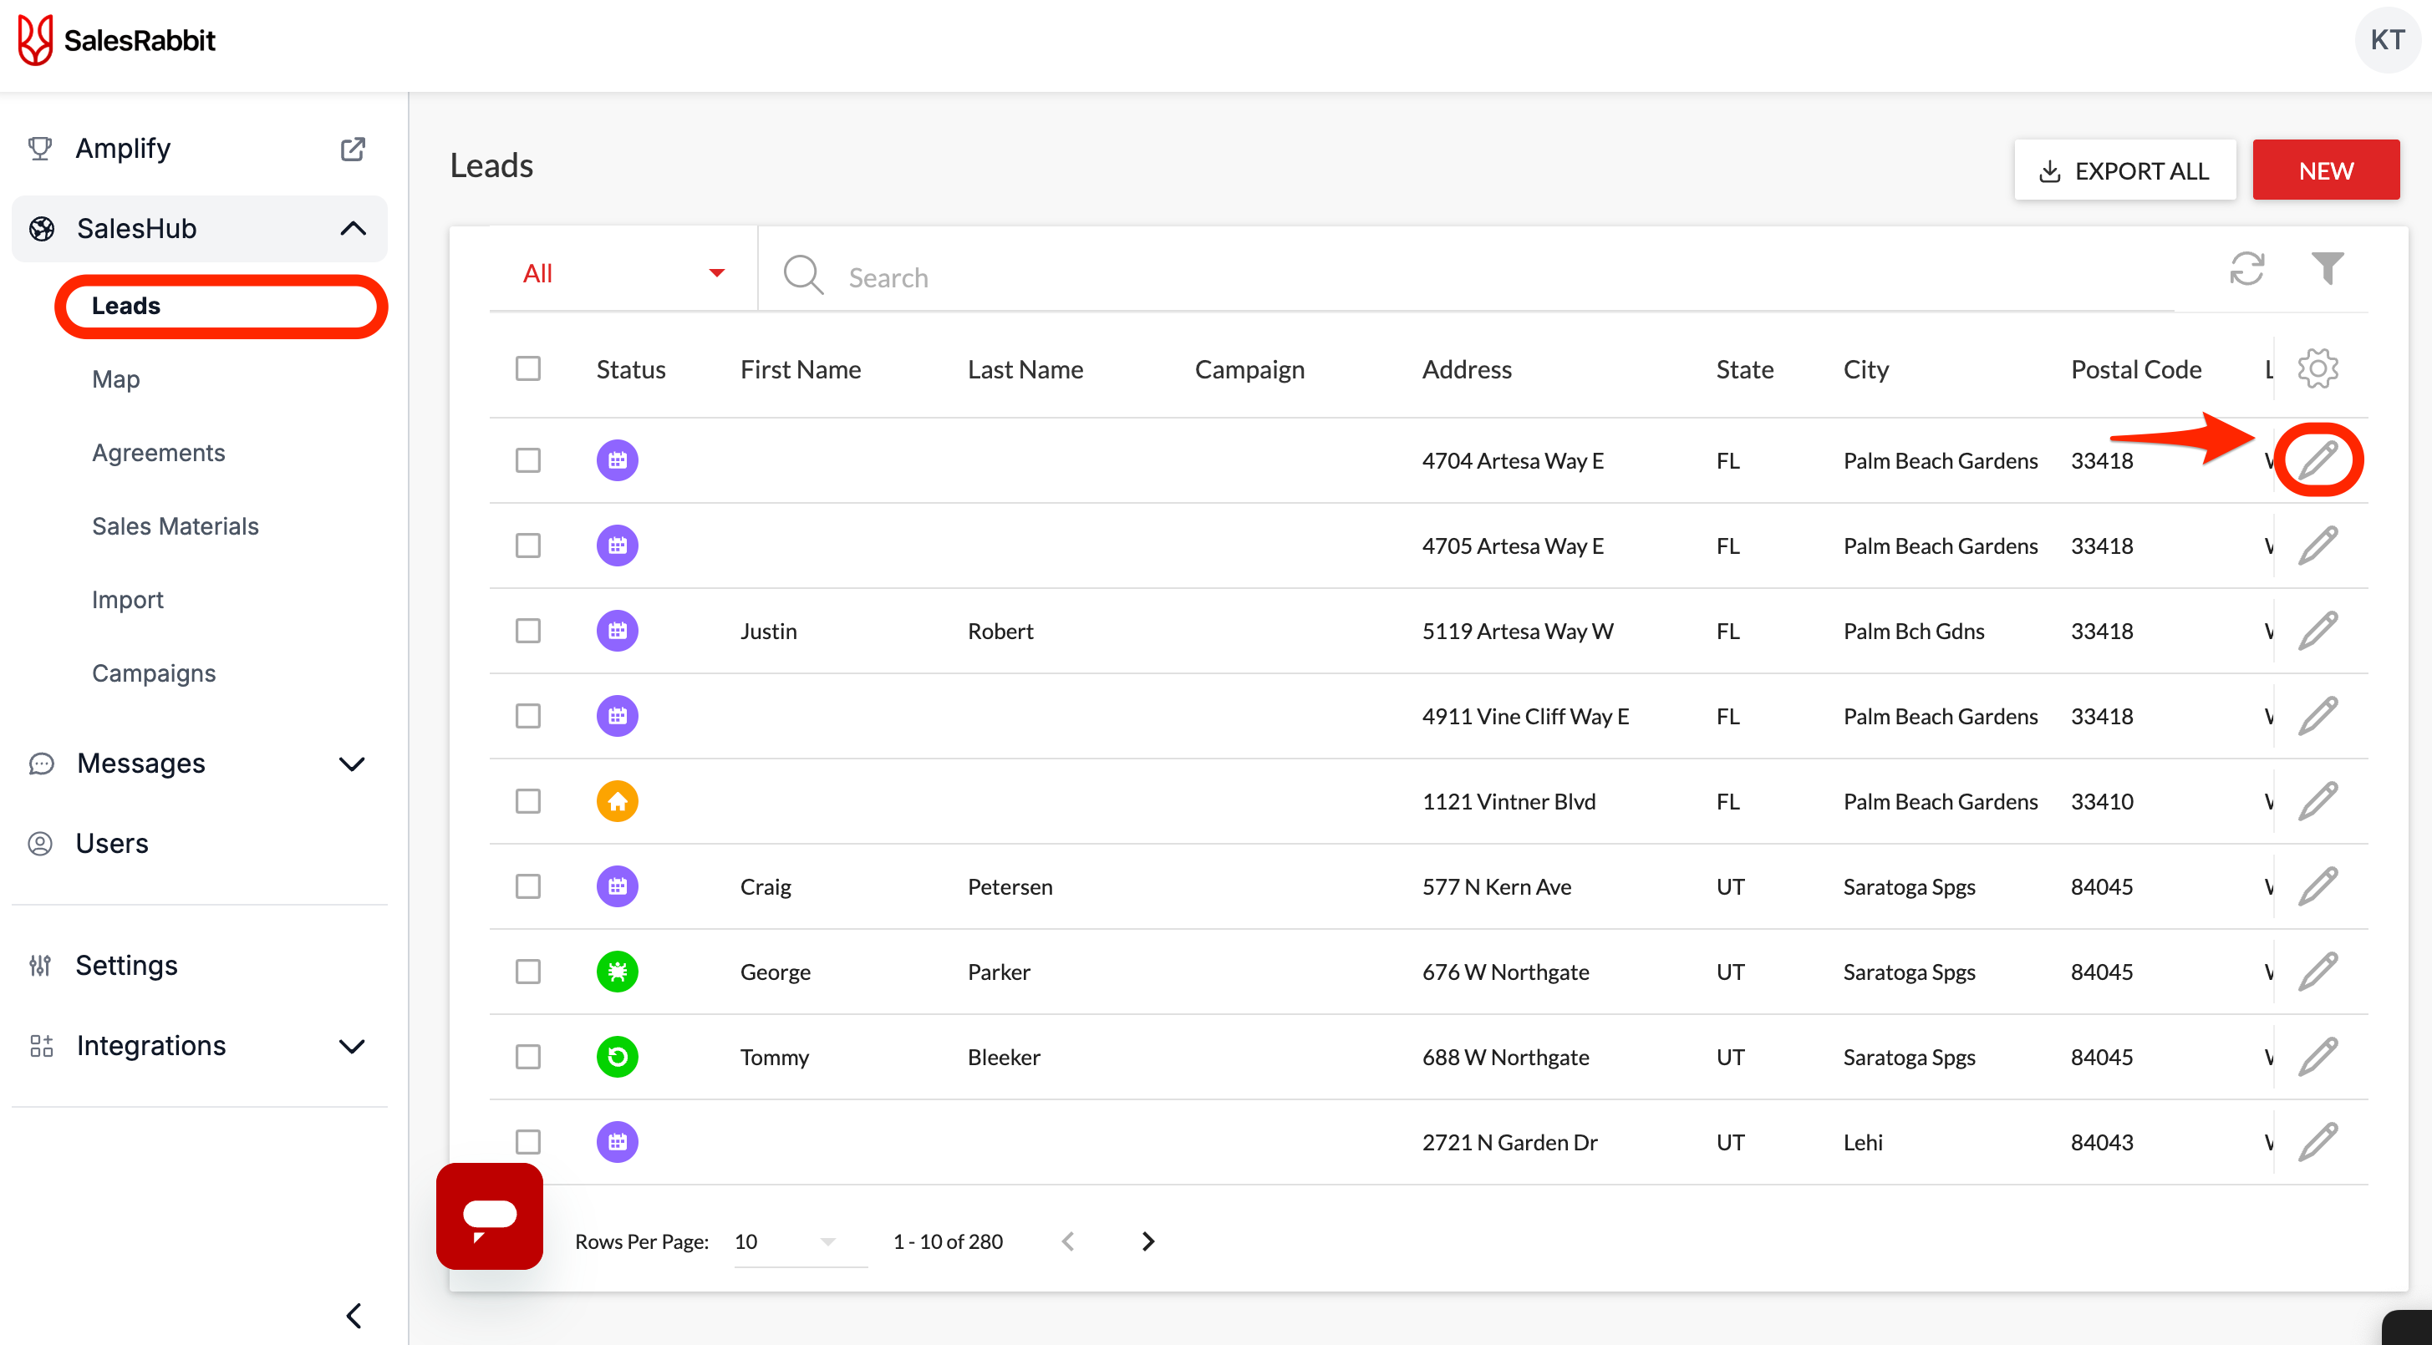Click purple calendar status for Craig Petersen
The image size is (2432, 1345).
[618, 886]
